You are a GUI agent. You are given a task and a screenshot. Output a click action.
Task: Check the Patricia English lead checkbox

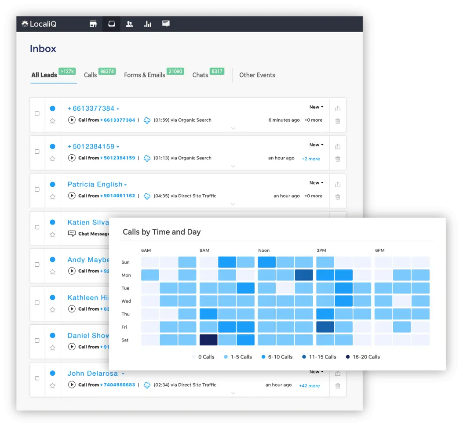tap(37, 189)
